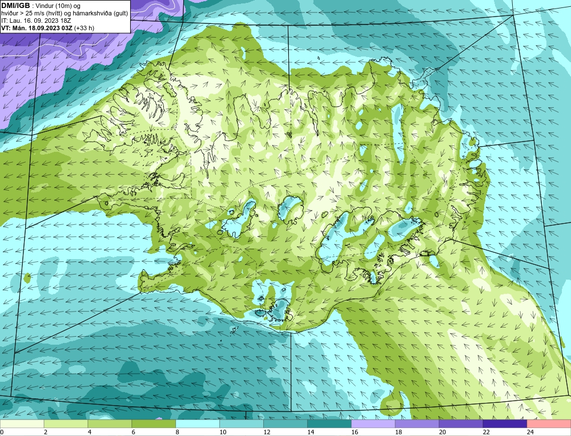Click the '(+33 h)' forecast offset text
571x436 pixels.
pos(84,28)
